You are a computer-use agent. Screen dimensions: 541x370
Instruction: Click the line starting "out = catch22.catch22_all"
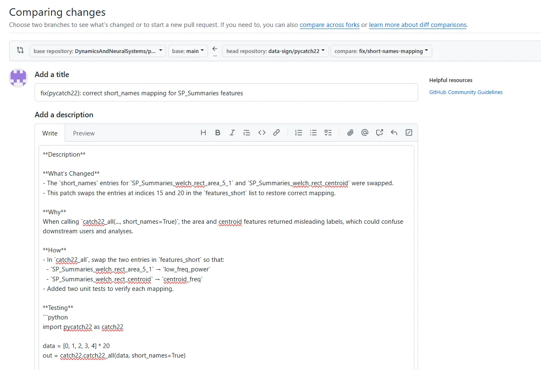pos(114,355)
